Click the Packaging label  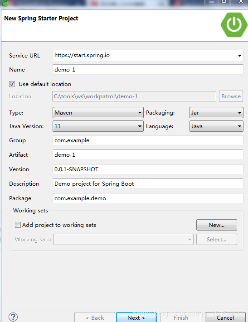[160, 113]
